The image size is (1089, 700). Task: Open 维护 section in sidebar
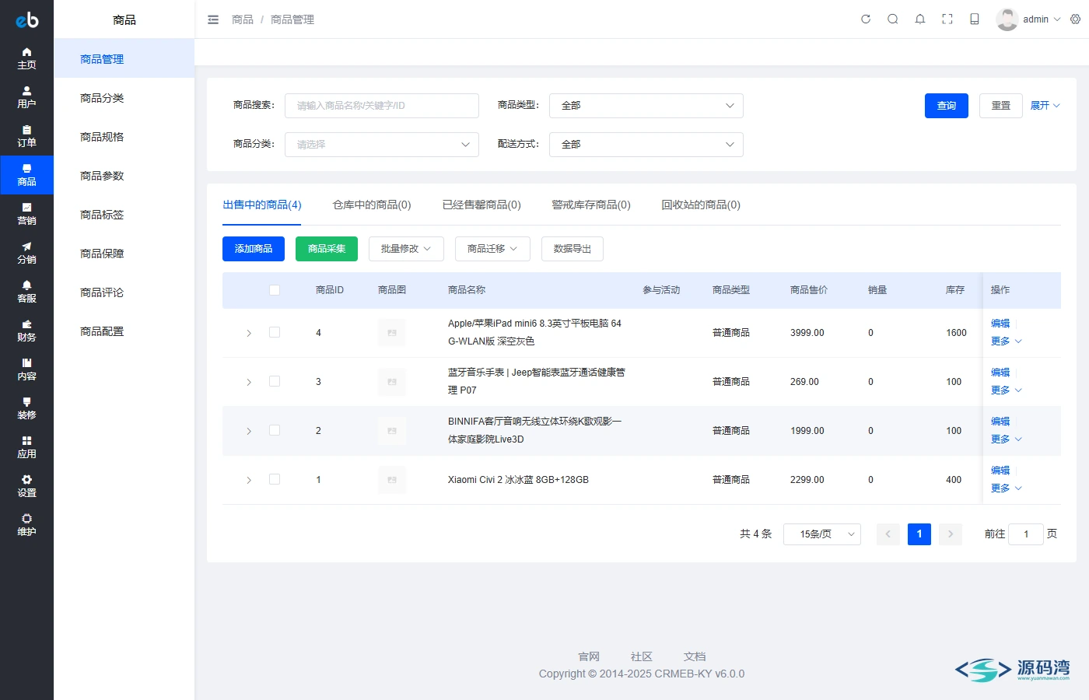click(x=26, y=525)
